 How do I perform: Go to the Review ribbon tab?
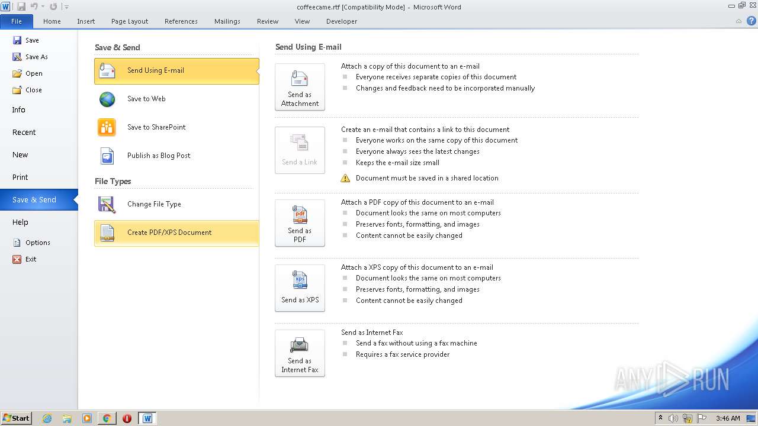(x=268, y=21)
